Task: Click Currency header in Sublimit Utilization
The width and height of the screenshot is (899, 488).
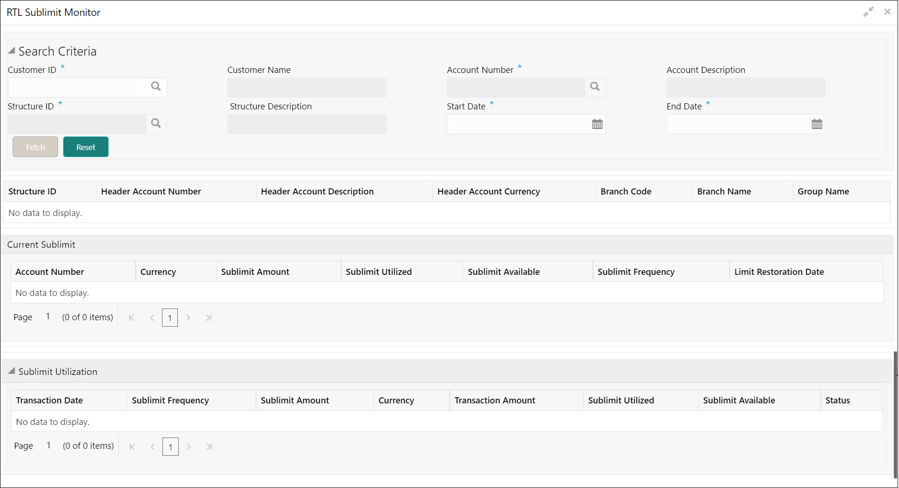Action: click(x=411, y=400)
